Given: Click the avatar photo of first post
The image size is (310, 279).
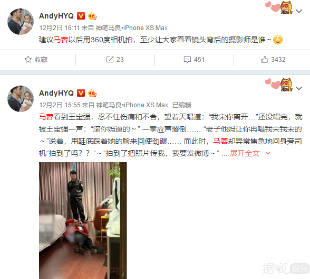Looking at the screenshot, I should tap(21, 22).
